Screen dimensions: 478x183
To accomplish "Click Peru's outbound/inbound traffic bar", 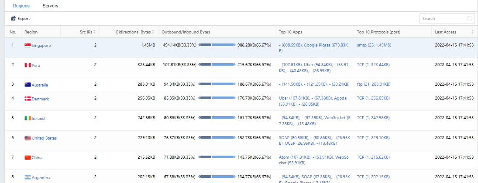I will point(217,65).
